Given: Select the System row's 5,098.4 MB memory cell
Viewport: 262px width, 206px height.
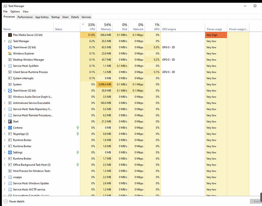Looking at the screenshot, I should [x=104, y=84].
